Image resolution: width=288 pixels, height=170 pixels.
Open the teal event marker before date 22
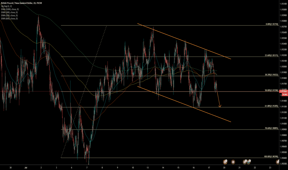[249, 162]
